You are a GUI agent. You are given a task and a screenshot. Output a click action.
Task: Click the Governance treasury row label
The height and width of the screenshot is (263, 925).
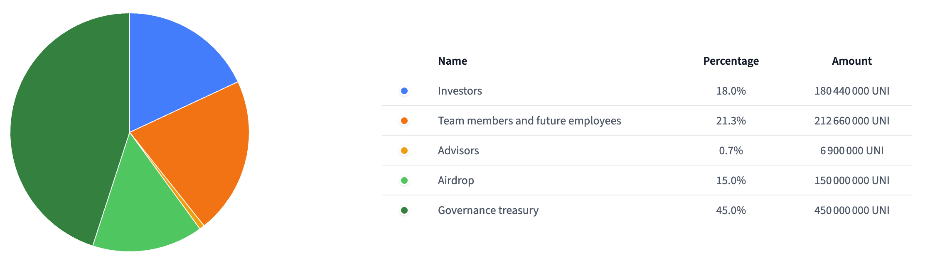pos(488,210)
